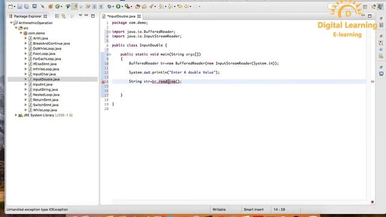Click the Run Last Tool icon
This screenshot has height=217, width=386.
(x=127, y=7)
